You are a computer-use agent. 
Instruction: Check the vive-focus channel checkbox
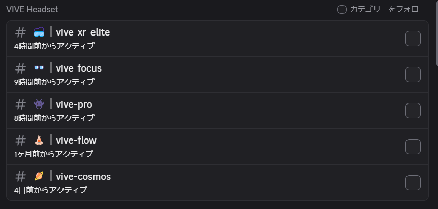(413, 75)
